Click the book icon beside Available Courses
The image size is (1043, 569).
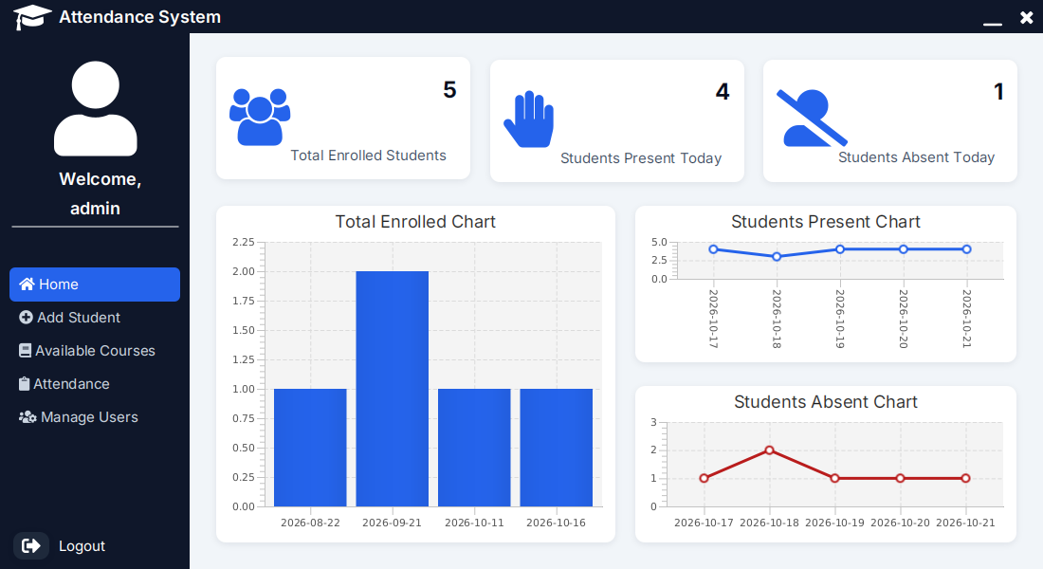(25, 351)
